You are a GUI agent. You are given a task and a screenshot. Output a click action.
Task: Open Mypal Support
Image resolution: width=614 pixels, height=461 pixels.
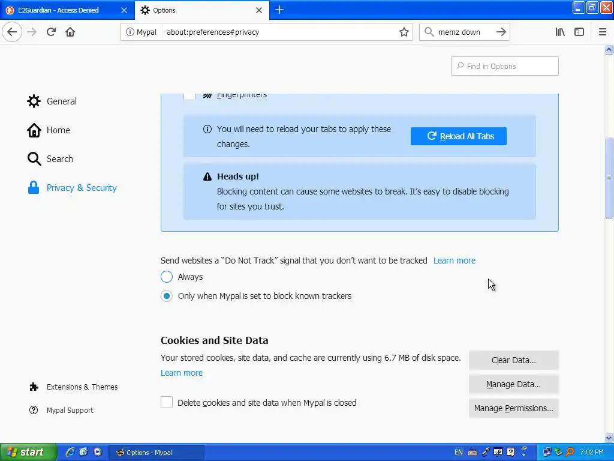click(x=61, y=410)
